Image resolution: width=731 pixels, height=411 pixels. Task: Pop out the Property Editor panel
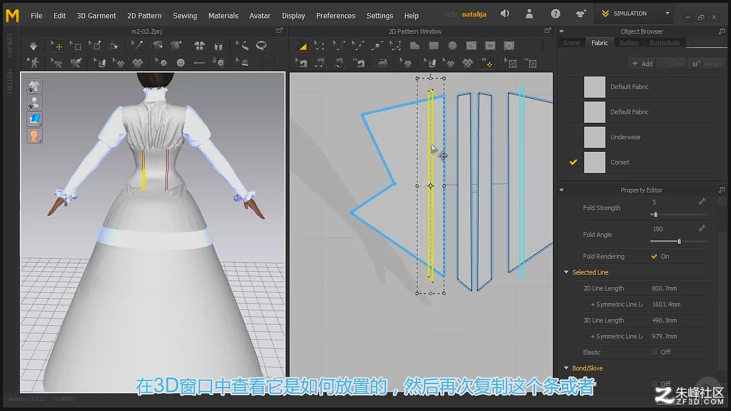click(x=722, y=190)
